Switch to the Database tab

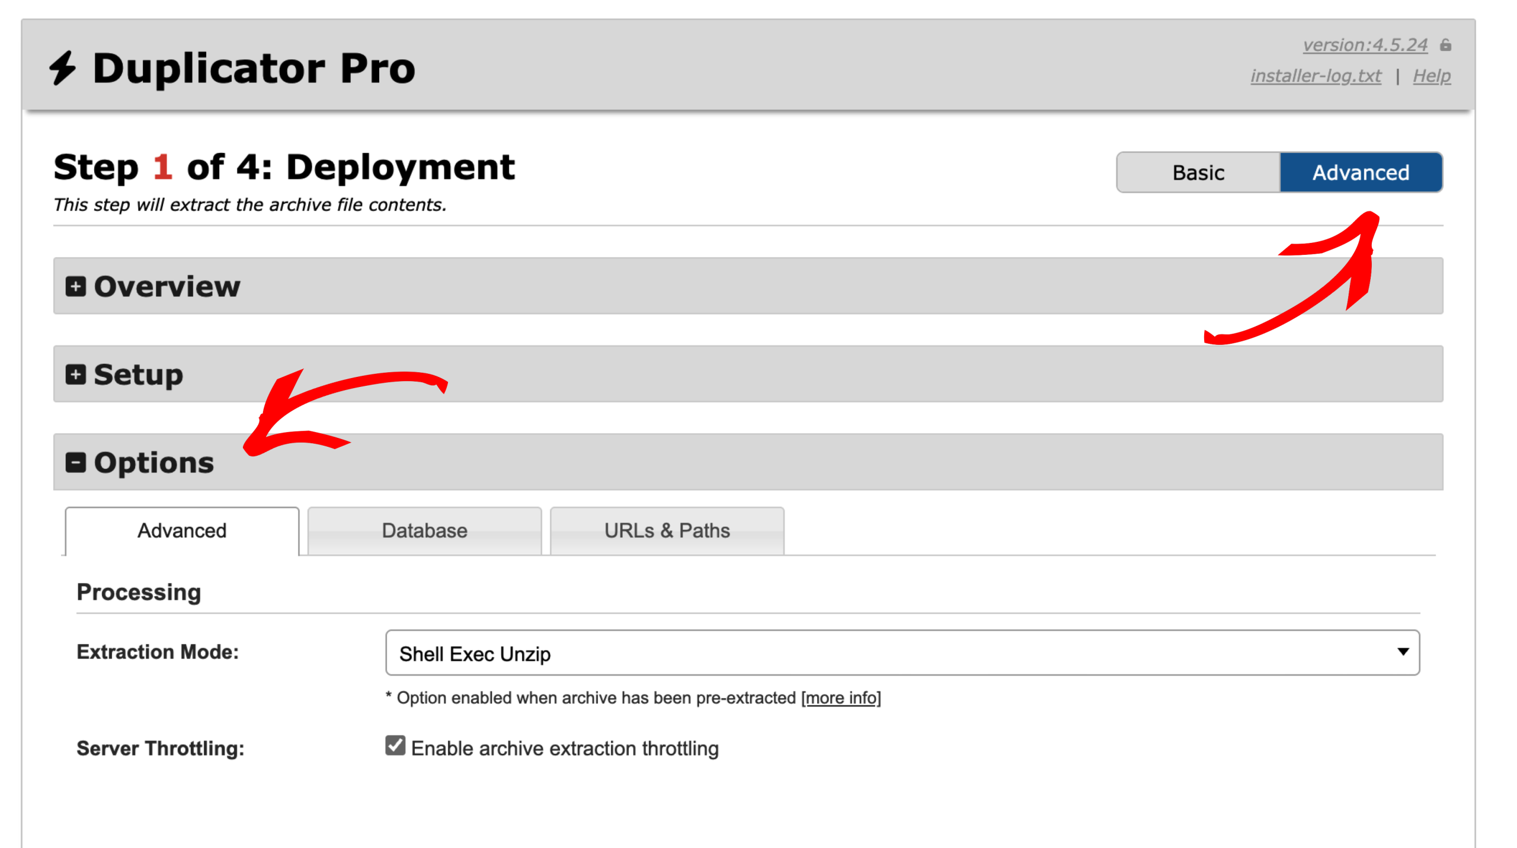pyautogui.click(x=424, y=531)
